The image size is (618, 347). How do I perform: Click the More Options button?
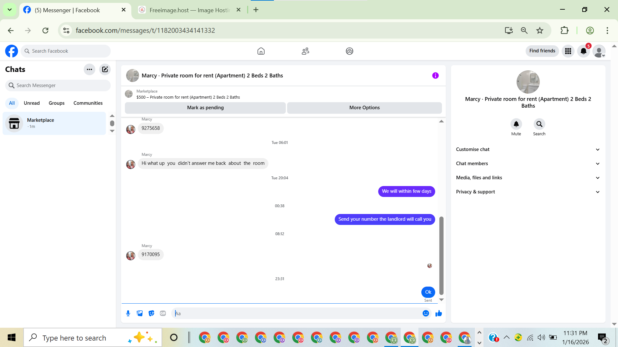(364, 108)
